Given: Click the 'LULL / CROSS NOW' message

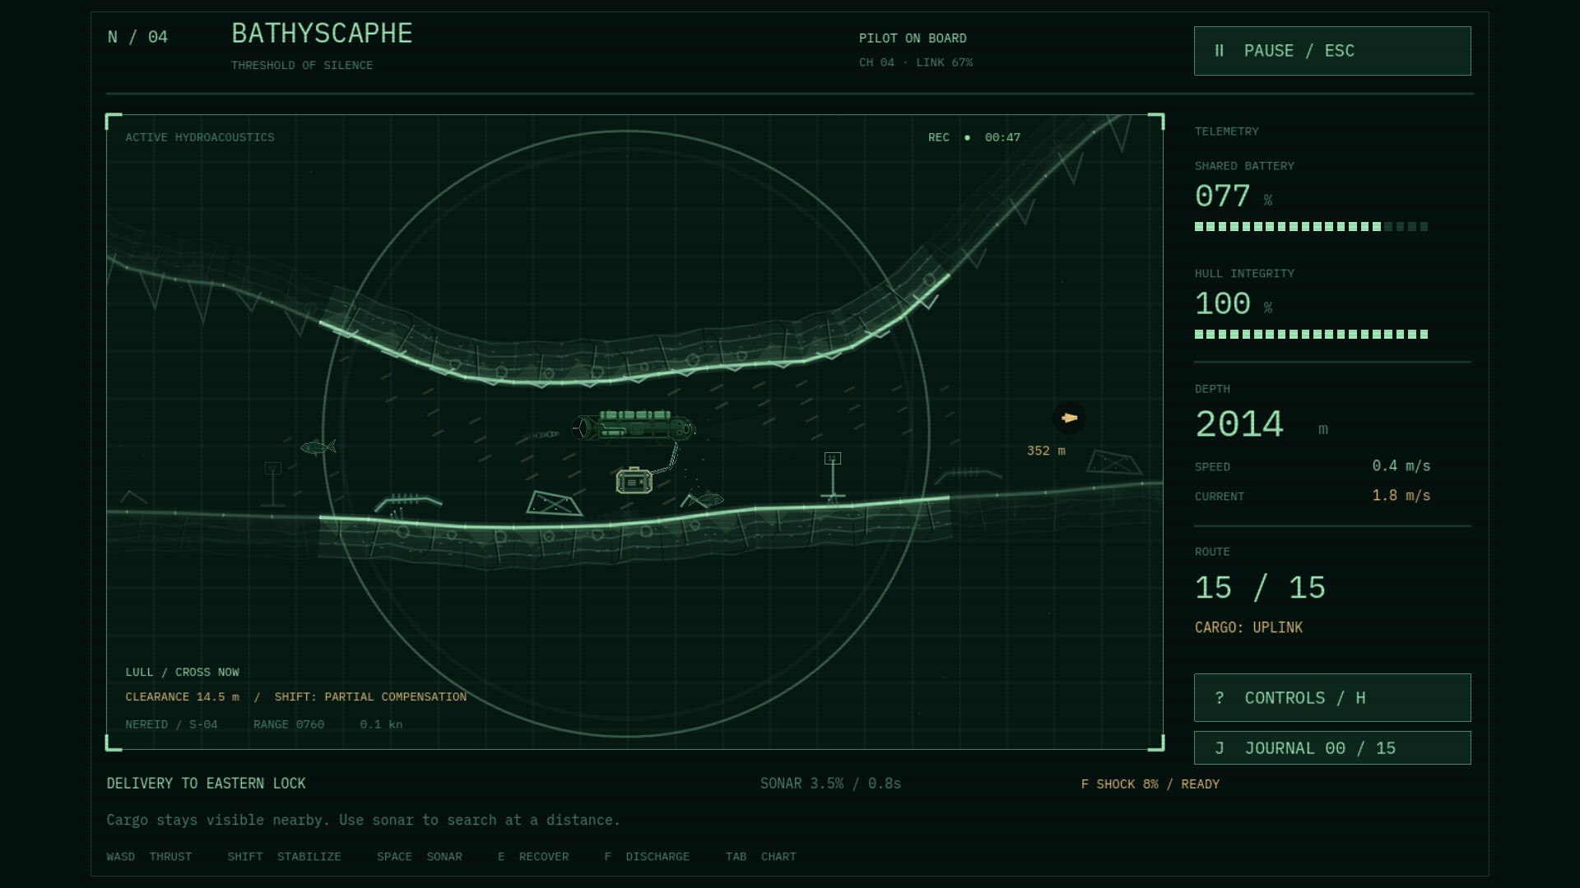Looking at the screenshot, I should [182, 673].
